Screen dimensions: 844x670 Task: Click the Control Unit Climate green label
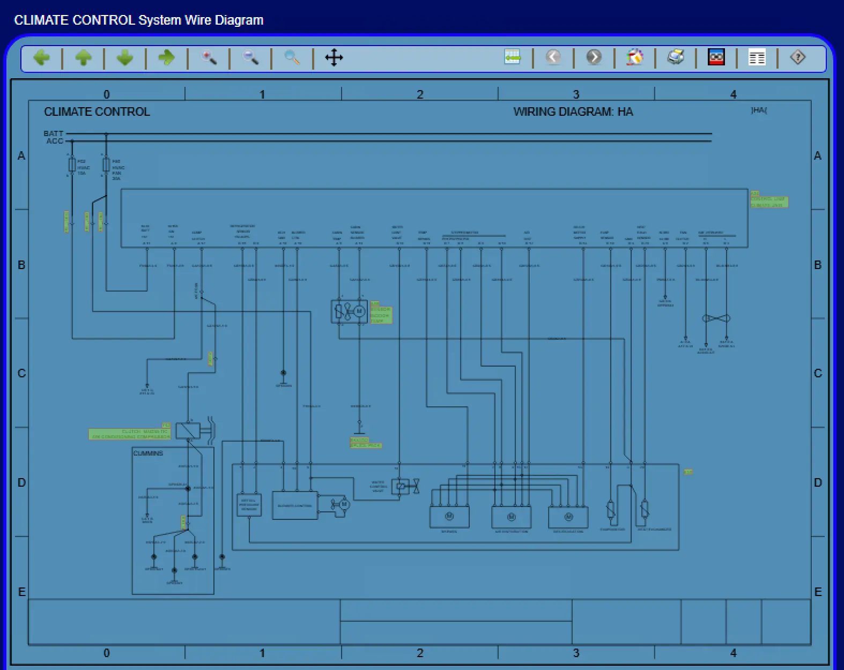click(769, 202)
